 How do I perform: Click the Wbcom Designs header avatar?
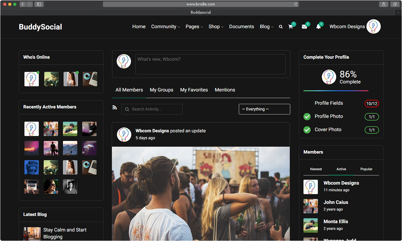(x=374, y=26)
